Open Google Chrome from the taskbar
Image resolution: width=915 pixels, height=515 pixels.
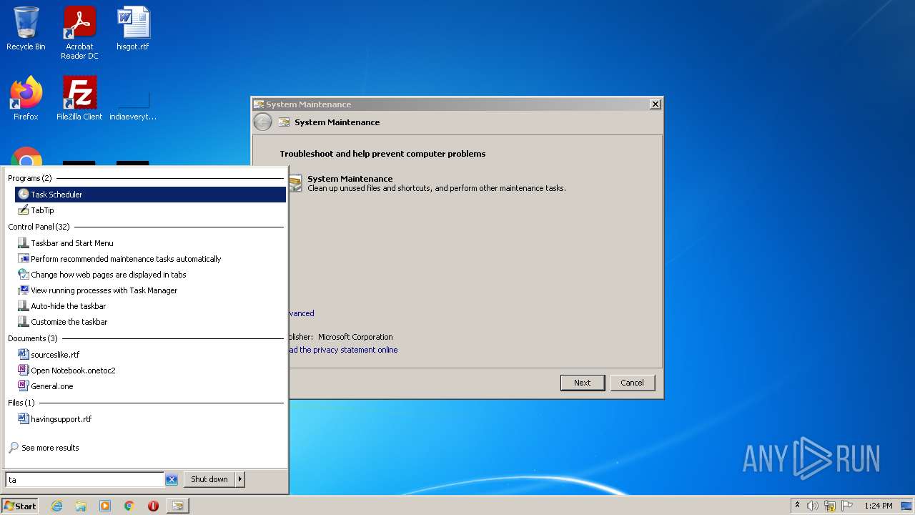tap(129, 506)
